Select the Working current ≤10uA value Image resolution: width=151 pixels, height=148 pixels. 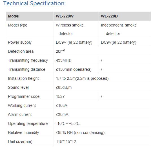[61, 105]
